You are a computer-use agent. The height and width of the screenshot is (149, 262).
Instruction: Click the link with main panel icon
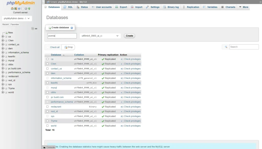pyautogui.click(x=36, y=29)
